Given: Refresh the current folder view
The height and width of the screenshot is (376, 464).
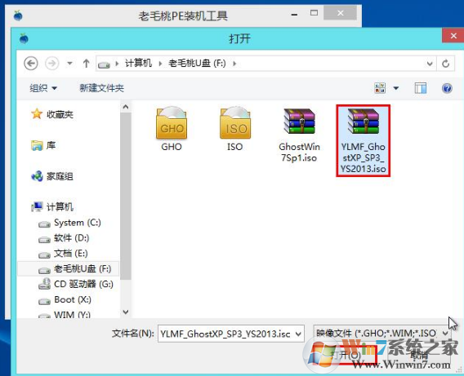Looking at the screenshot, I should 445,63.
